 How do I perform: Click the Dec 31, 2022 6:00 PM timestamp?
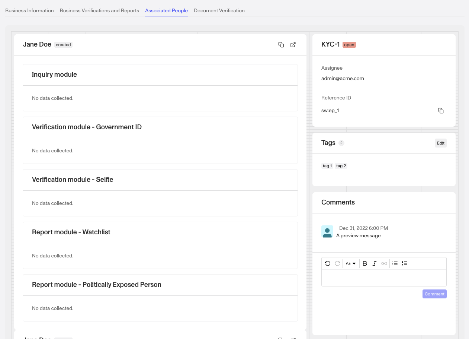[x=363, y=228]
